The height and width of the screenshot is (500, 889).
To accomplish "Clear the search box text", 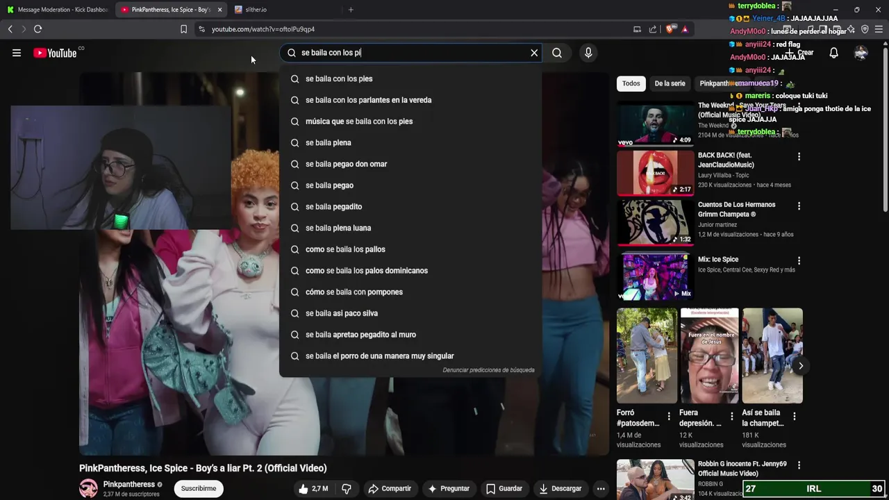I will (x=534, y=53).
